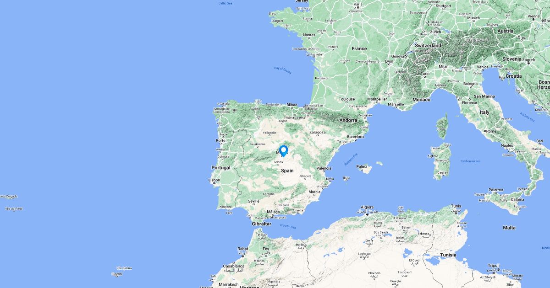Click the Andorra label on the map
The image size is (550, 288).
tap(348, 120)
